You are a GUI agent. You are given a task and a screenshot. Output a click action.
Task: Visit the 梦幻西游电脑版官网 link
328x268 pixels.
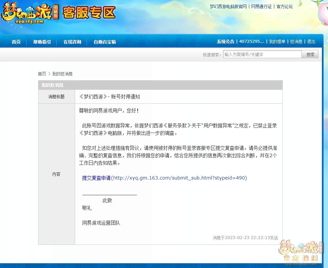(x=228, y=6)
